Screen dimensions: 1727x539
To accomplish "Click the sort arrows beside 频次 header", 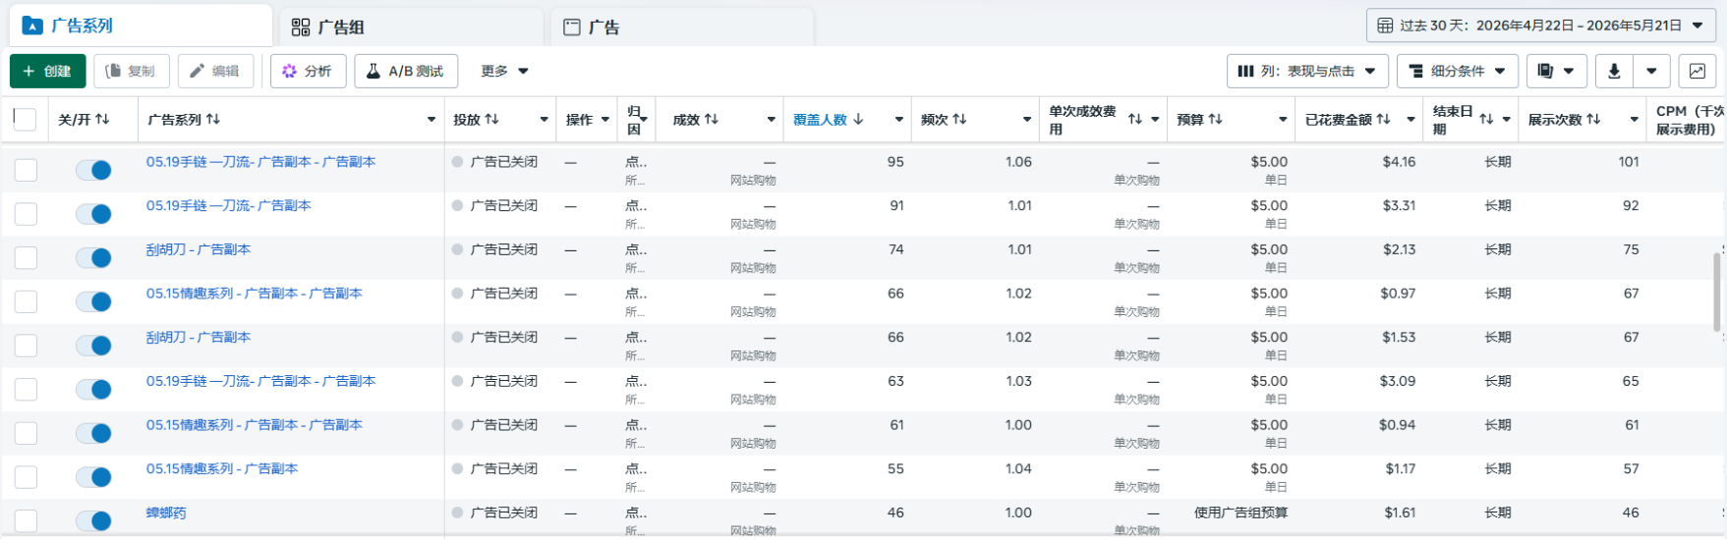I will coord(959,120).
